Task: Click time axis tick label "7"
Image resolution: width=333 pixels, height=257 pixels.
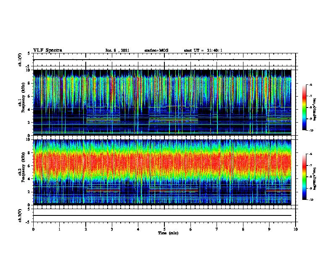Action: coord(217,229)
